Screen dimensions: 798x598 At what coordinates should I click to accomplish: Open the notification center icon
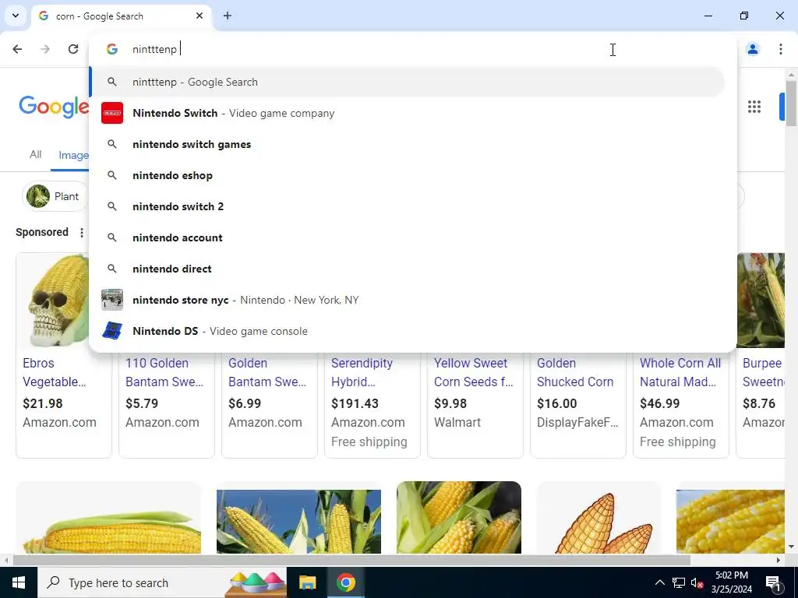click(773, 582)
